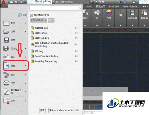Expand the 特性 panel dropdown arrow

tap(109, 26)
